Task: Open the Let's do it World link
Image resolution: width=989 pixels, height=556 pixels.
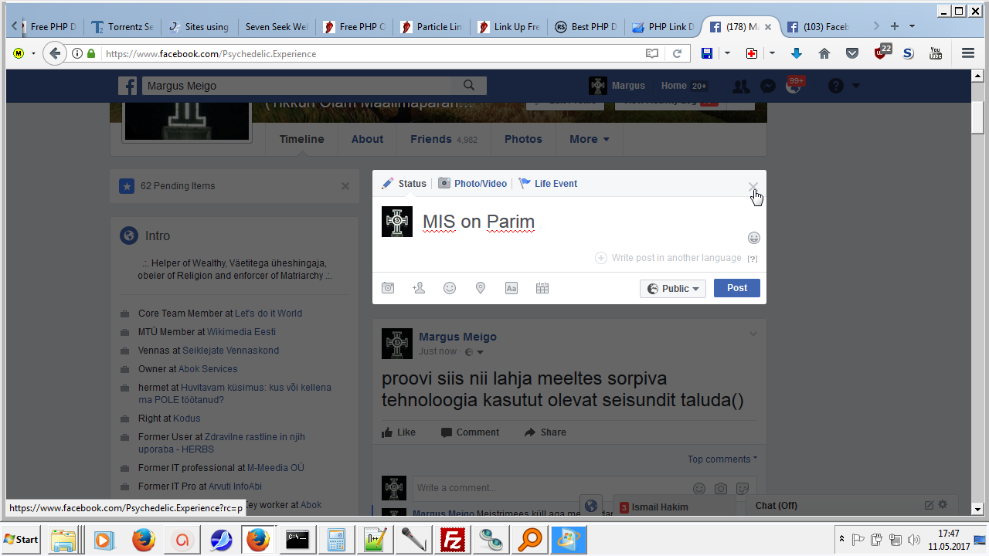Action: (x=268, y=314)
